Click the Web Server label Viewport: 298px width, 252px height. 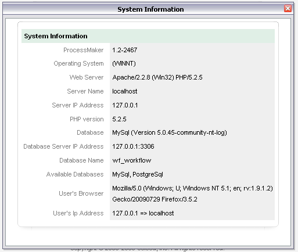pos(87,77)
